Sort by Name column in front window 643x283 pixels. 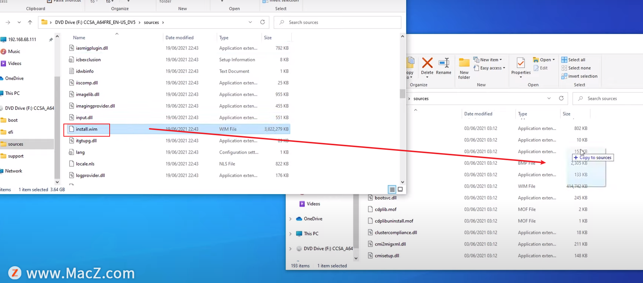(x=79, y=38)
